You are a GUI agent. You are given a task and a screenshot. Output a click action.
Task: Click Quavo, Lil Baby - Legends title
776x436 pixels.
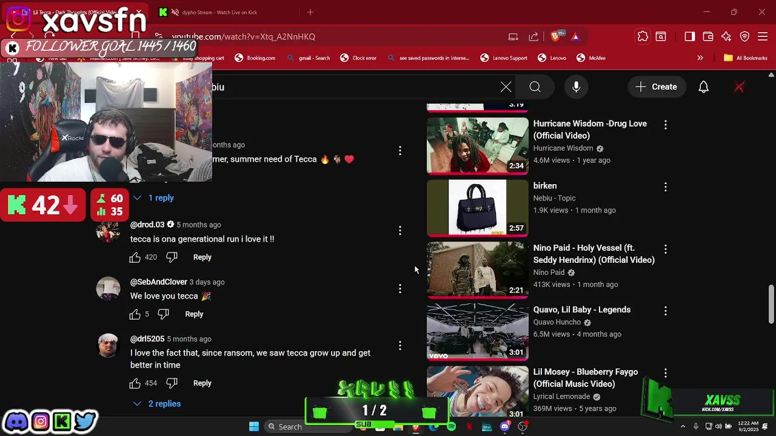point(582,309)
